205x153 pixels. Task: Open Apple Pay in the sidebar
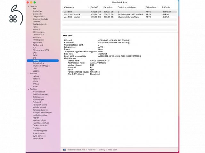pos(37,11)
